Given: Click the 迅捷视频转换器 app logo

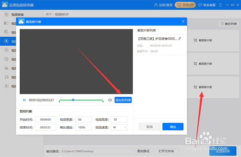Looking at the screenshot, I should coord(5,5).
